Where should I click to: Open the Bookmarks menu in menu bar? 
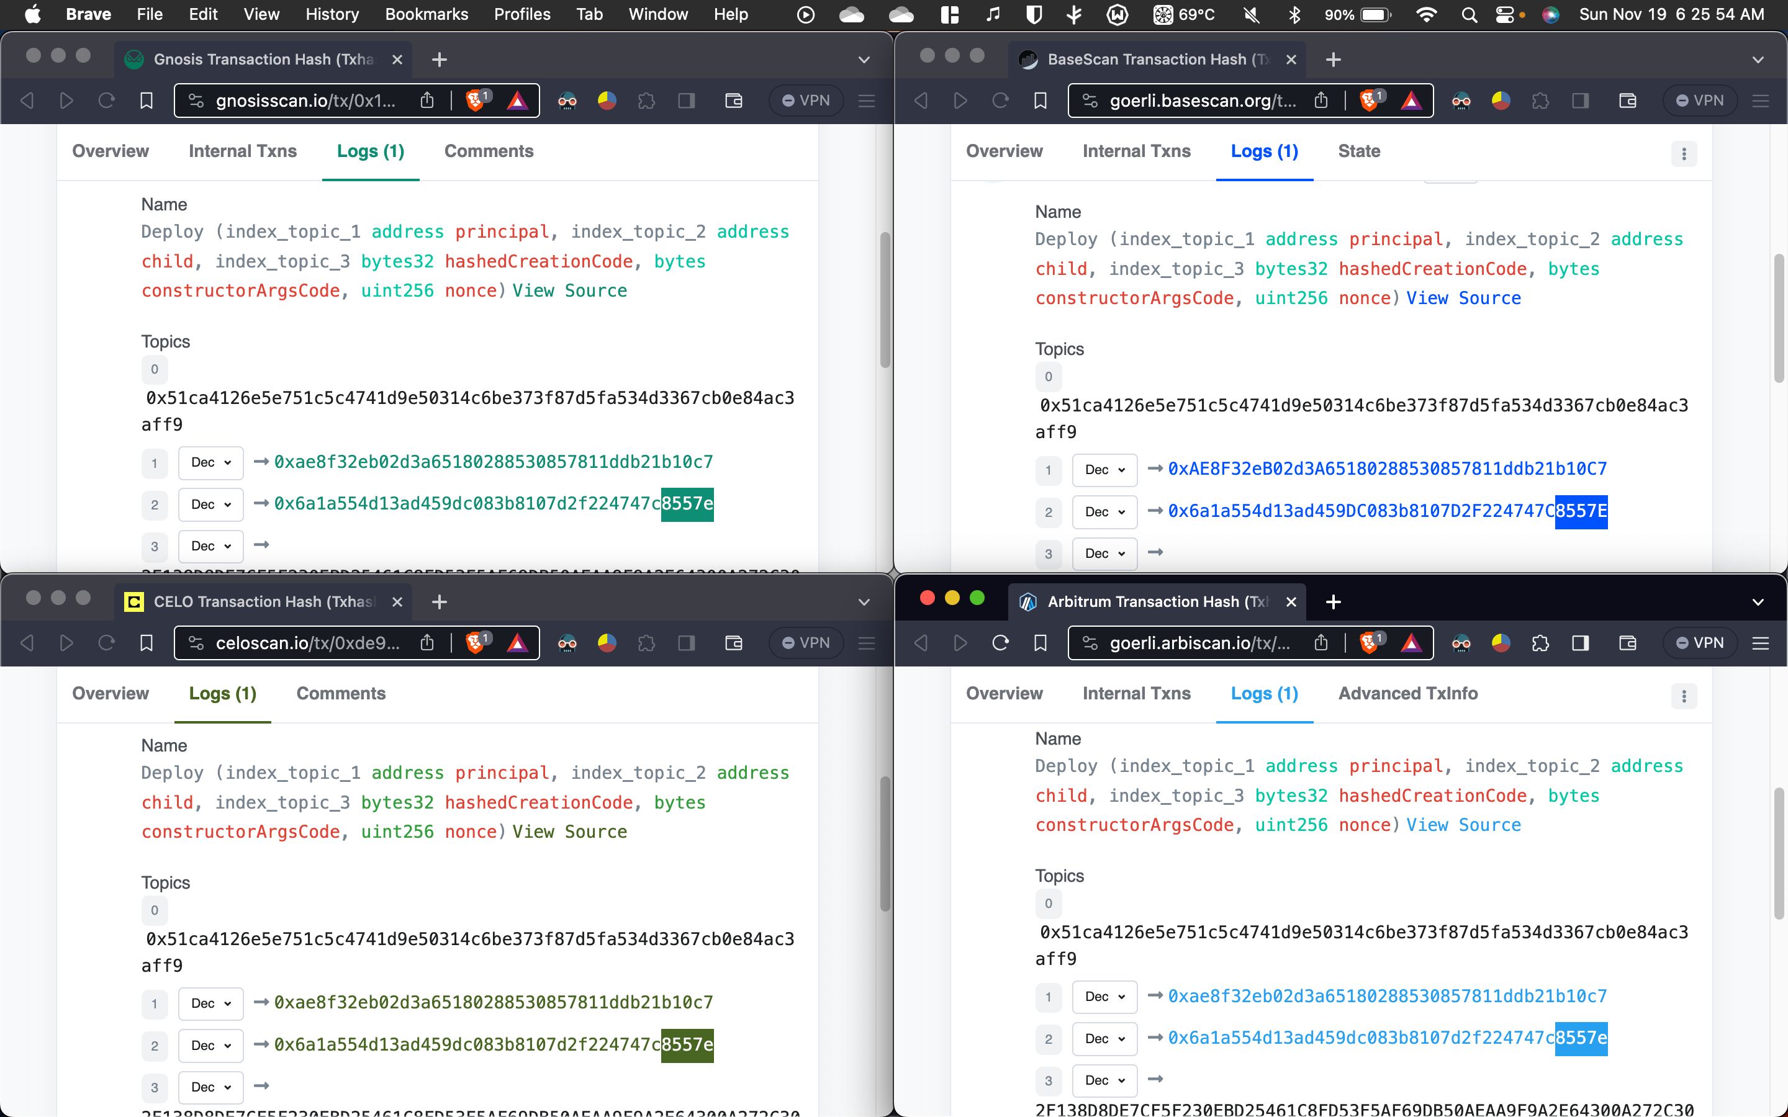427,14
